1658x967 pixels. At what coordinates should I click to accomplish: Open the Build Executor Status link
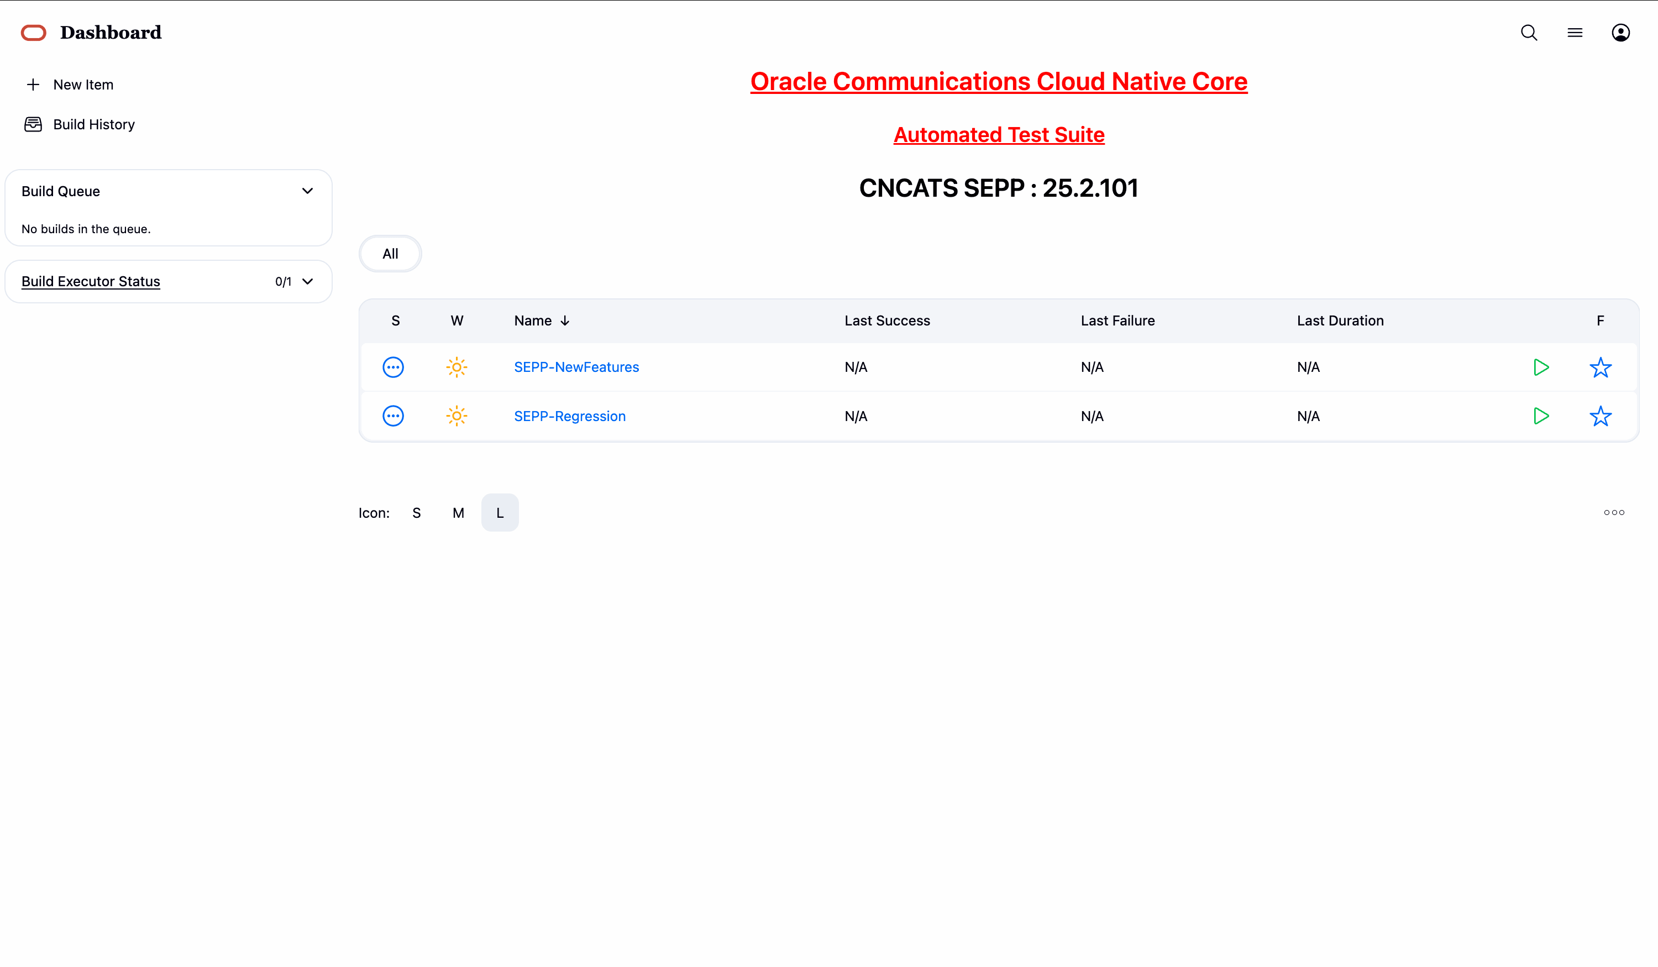pos(91,282)
